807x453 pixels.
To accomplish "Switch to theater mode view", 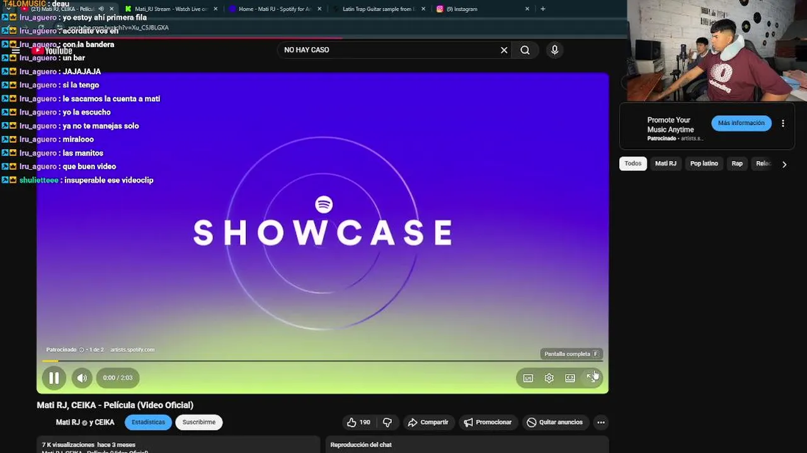I will (570, 378).
